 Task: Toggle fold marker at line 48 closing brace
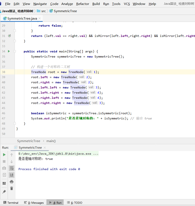tap(15, 123)
